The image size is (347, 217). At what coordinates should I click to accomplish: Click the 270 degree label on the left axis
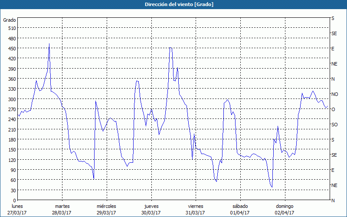11,109
